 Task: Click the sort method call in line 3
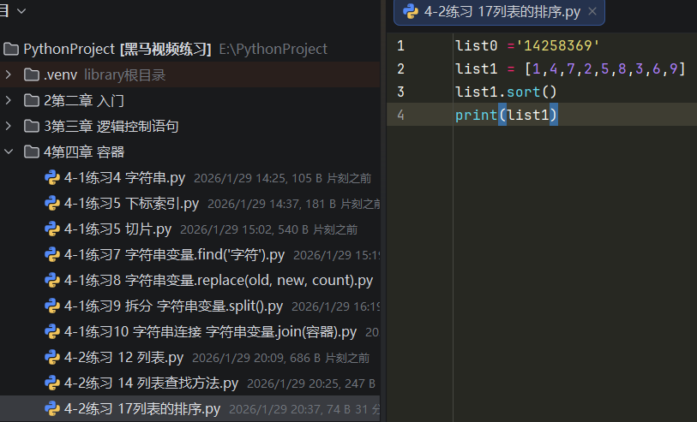(523, 92)
